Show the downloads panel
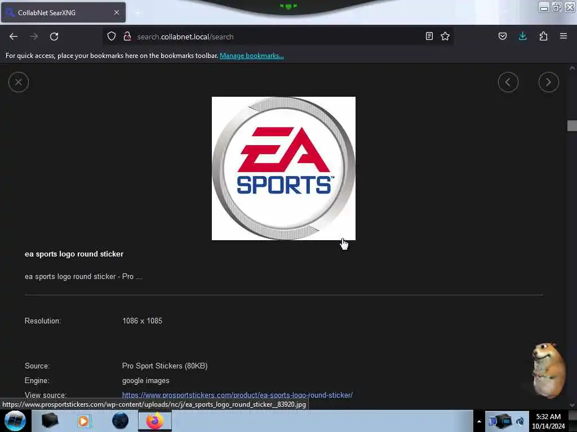577x432 pixels. (522, 36)
